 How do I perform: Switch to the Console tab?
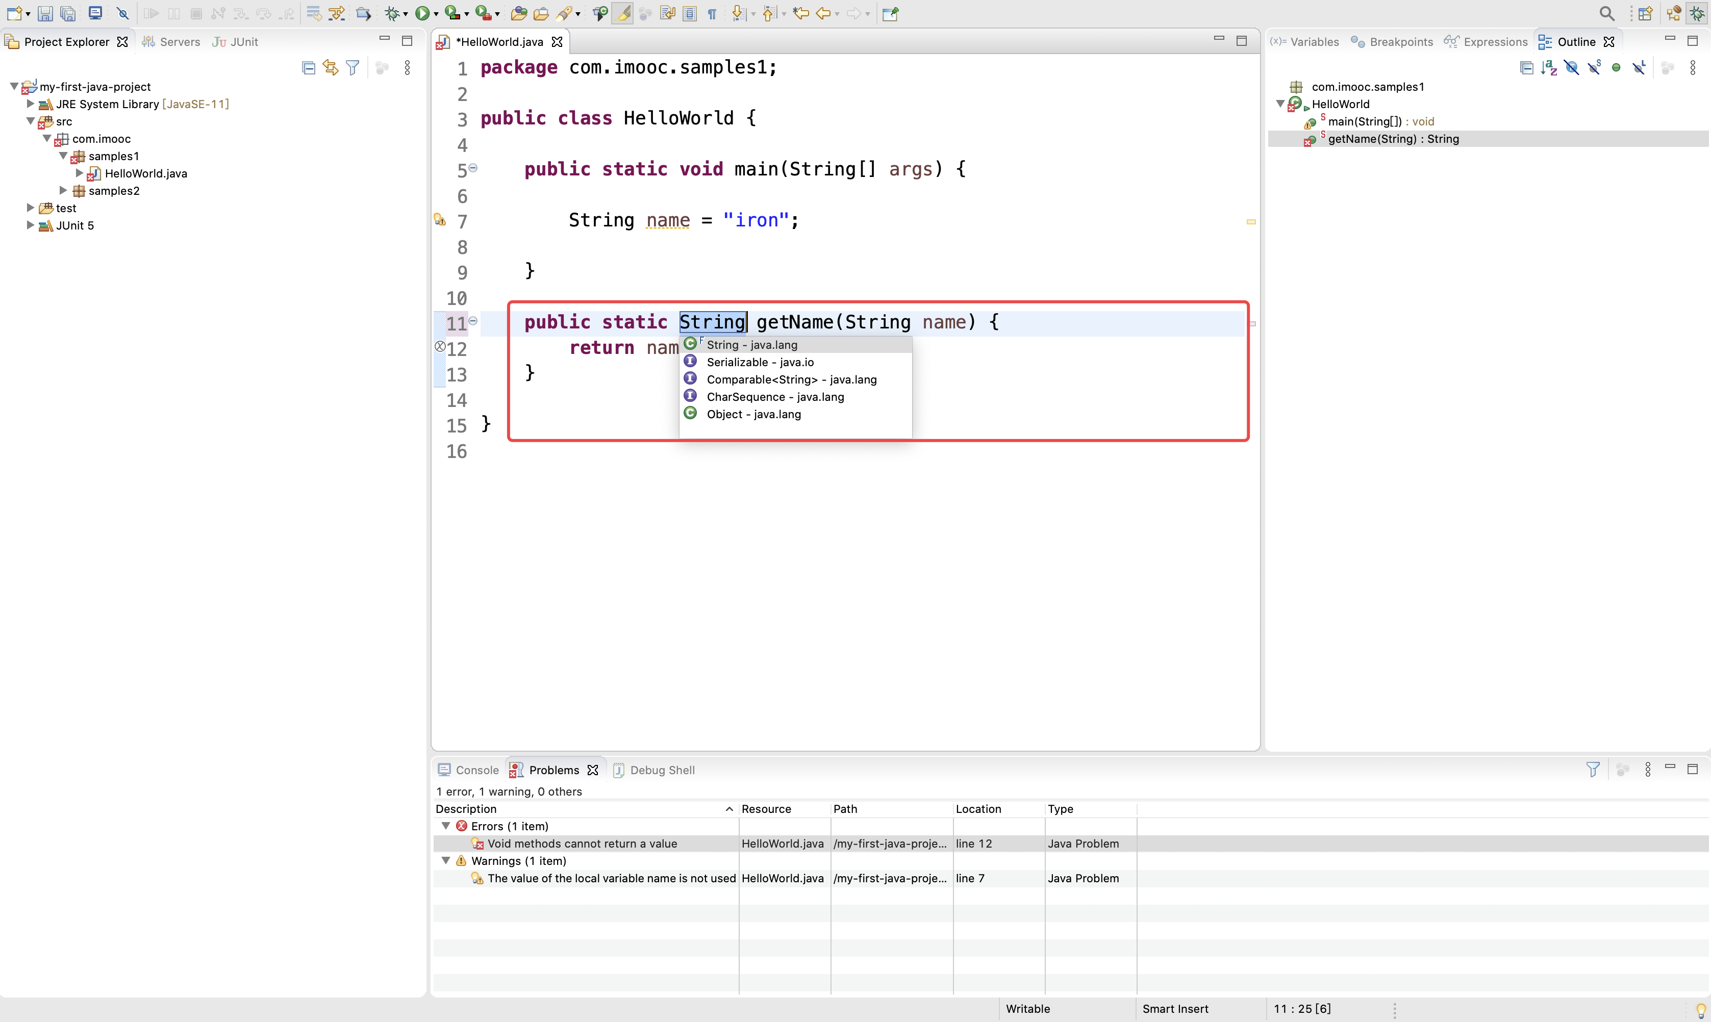(468, 769)
